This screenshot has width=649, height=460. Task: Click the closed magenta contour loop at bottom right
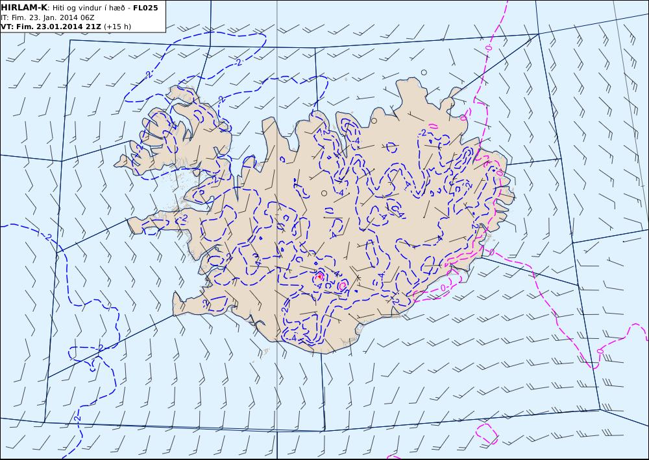(486, 433)
